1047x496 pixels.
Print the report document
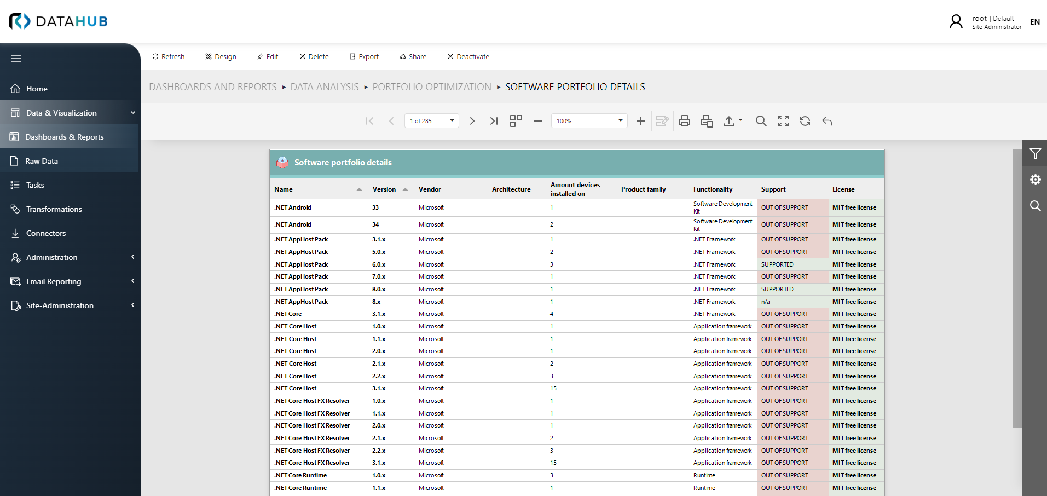click(x=685, y=121)
